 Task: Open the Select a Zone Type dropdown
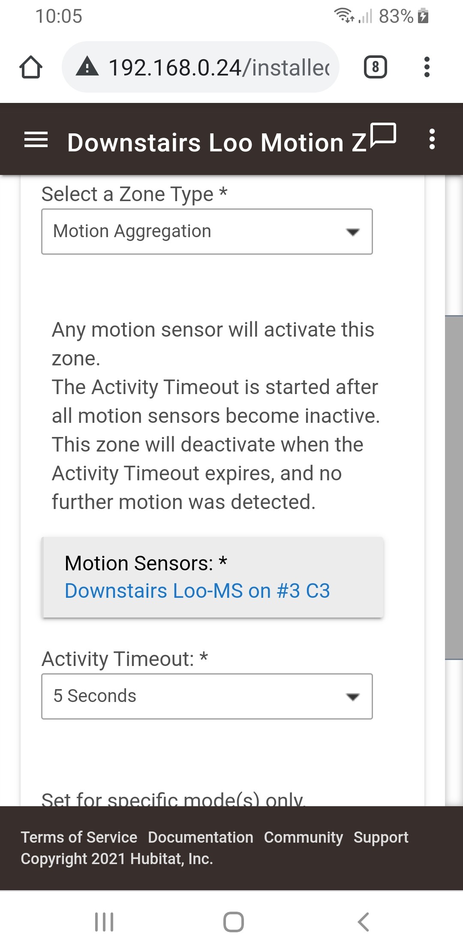207,232
